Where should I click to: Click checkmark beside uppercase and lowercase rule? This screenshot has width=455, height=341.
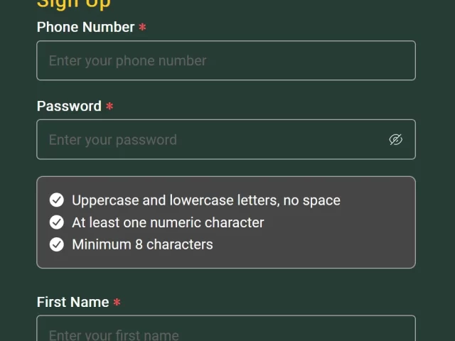(57, 200)
